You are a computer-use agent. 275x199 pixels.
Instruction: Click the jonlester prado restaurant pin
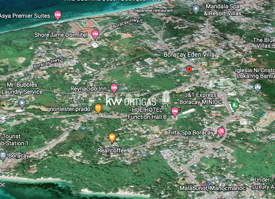tap(98, 109)
